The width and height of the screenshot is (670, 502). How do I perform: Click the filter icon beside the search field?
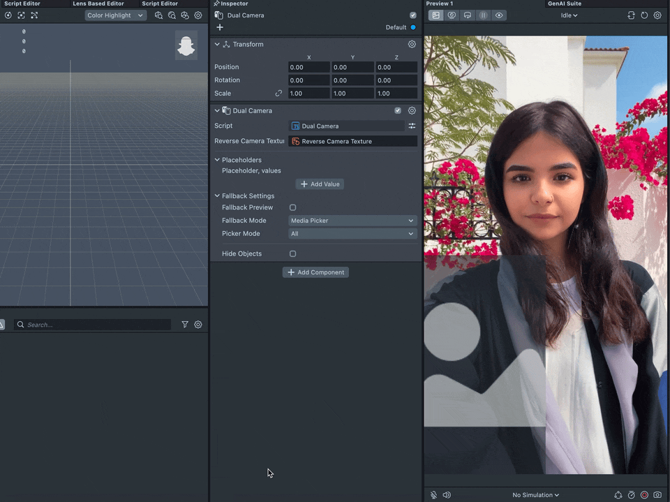pos(185,325)
